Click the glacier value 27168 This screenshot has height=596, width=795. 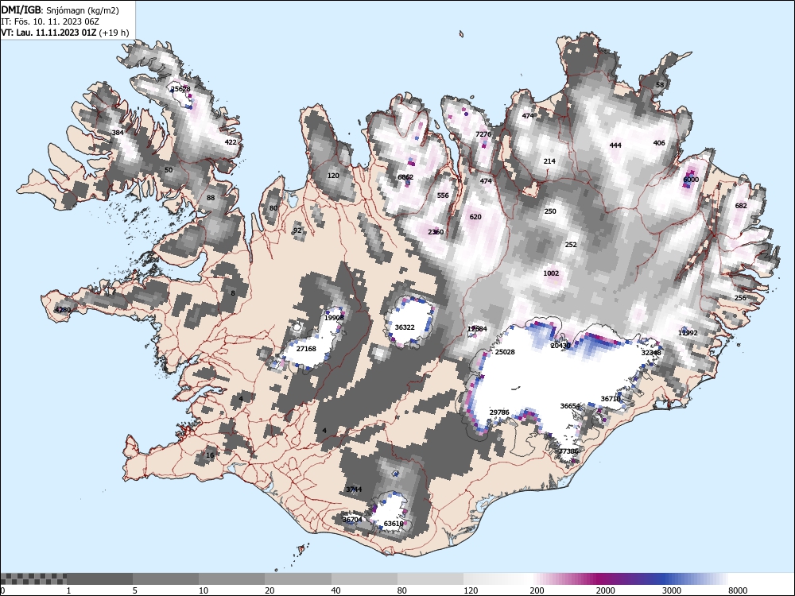pyautogui.click(x=306, y=349)
